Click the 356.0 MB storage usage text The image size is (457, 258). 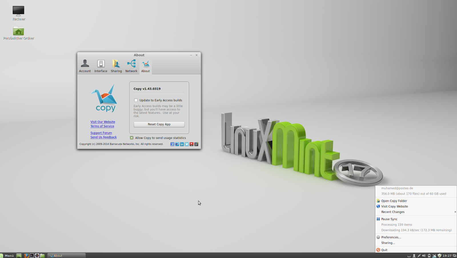coord(414,194)
